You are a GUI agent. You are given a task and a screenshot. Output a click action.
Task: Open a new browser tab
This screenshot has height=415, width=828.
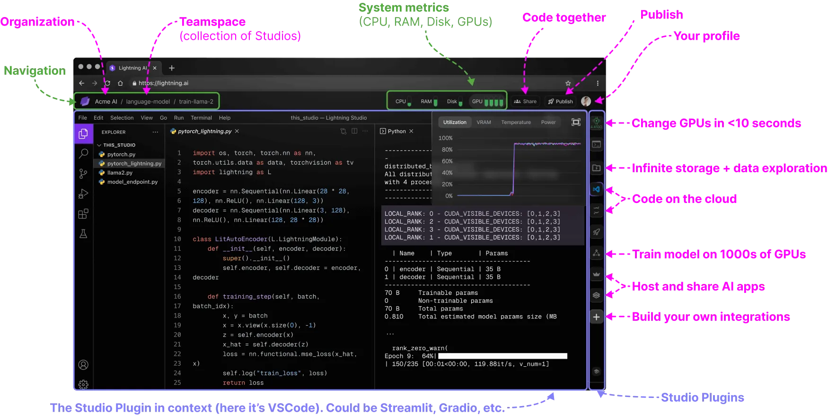[x=172, y=68]
